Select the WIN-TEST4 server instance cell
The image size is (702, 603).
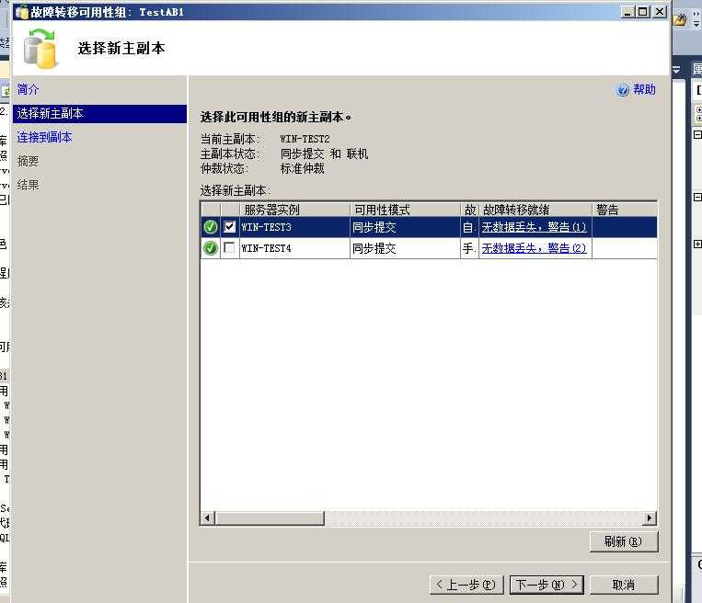294,248
